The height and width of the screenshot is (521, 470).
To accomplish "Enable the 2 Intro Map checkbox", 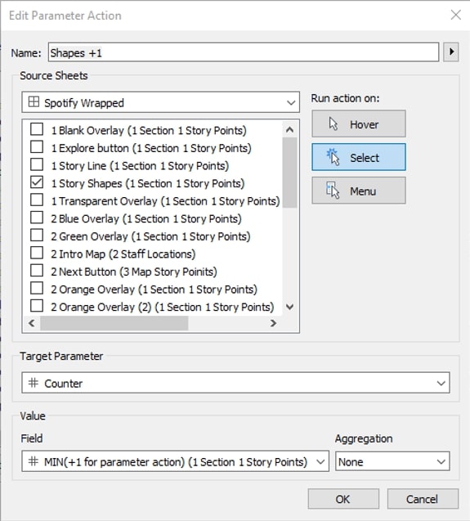I will 37,253.
